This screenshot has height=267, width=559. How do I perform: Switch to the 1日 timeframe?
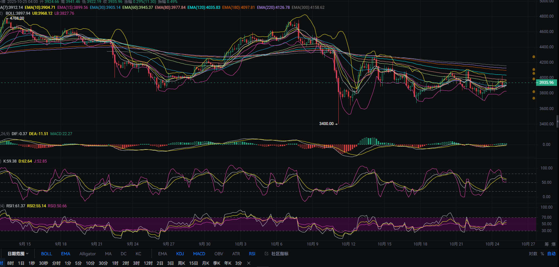point(21,263)
